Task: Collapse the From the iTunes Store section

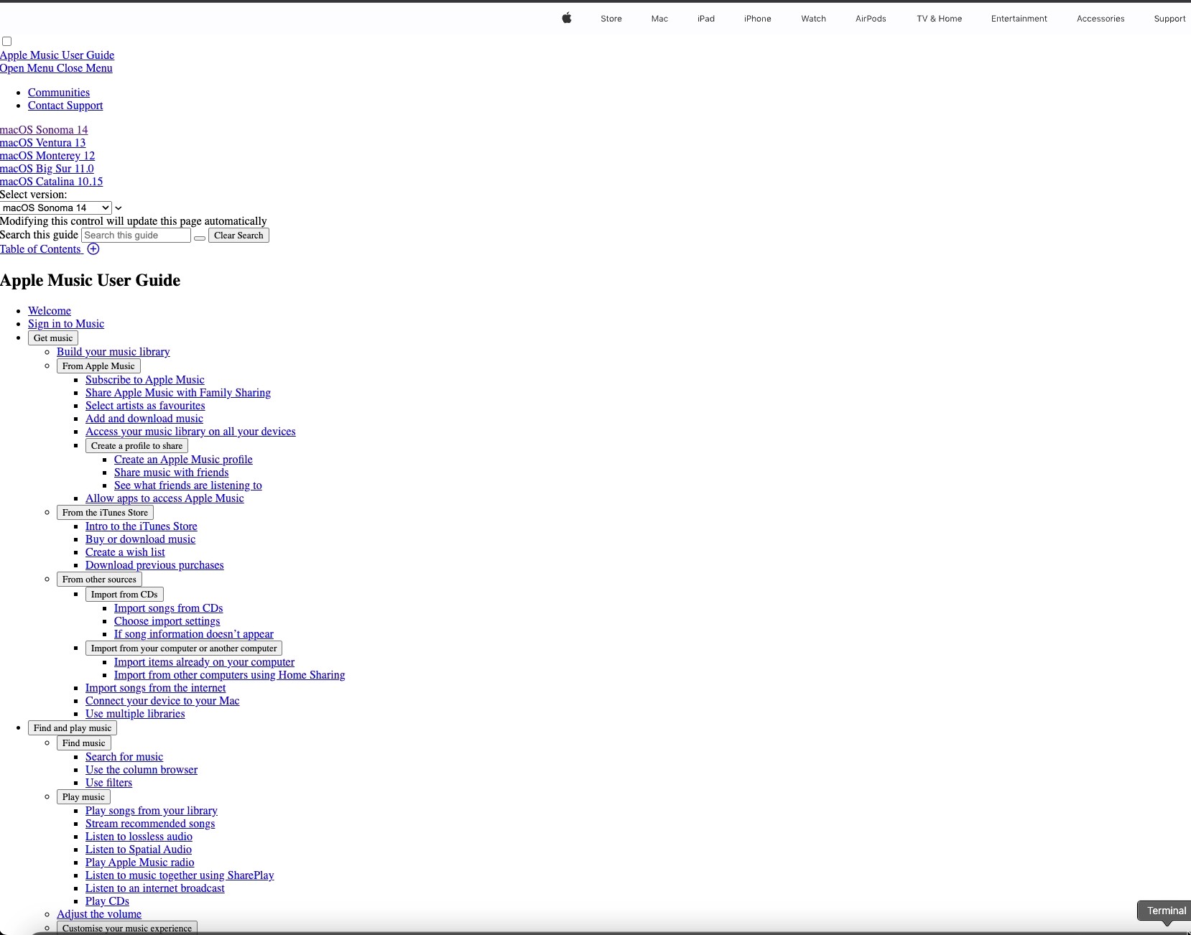Action: tap(105, 513)
